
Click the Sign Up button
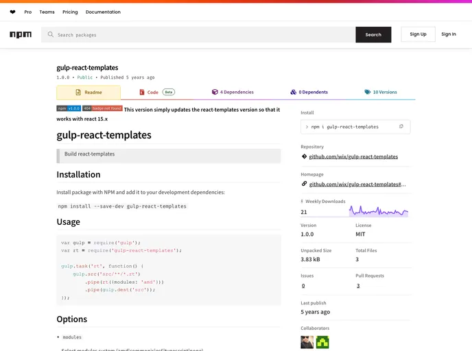tap(418, 34)
